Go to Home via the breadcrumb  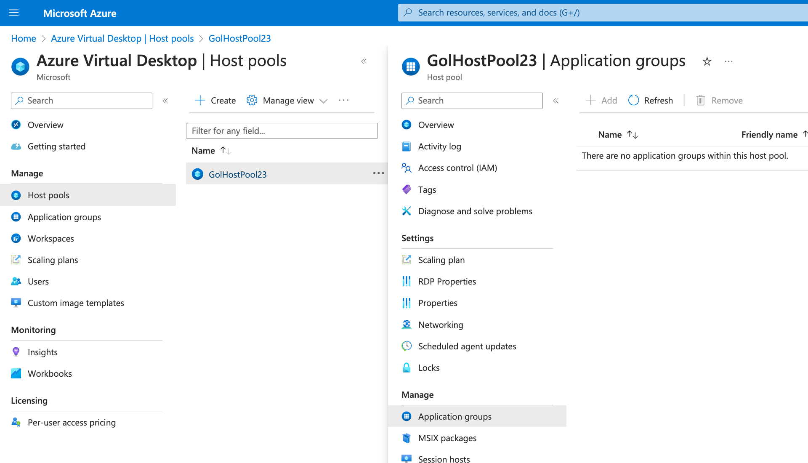(x=24, y=38)
